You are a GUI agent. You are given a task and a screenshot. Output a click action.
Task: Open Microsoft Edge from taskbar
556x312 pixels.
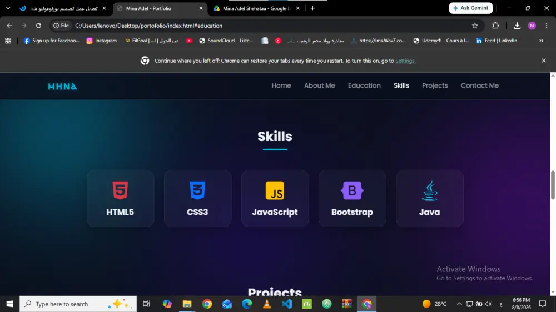[x=247, y=304]
